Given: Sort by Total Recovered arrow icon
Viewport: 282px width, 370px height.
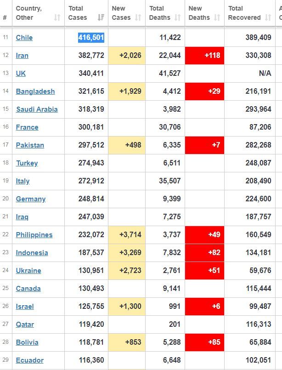Looking at the screenshot, I should (x=268, y=17).
